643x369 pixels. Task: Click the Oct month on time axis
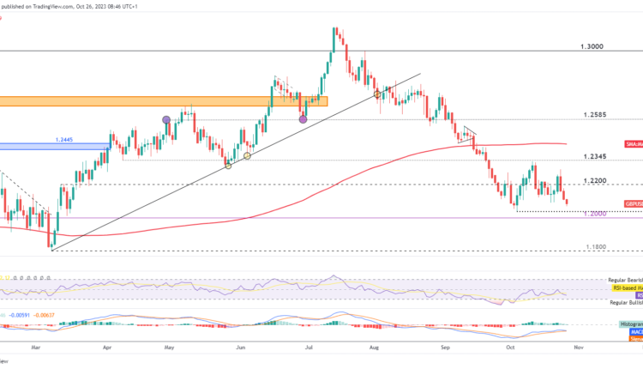pyautogui.click(x=509, y=350)
